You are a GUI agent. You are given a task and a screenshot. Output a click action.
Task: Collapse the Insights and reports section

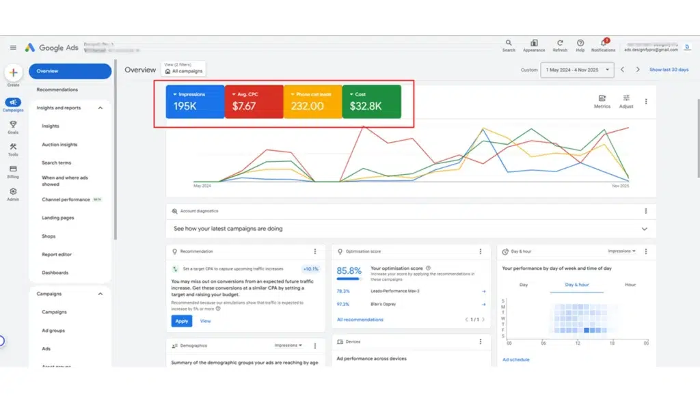point(101,107)
